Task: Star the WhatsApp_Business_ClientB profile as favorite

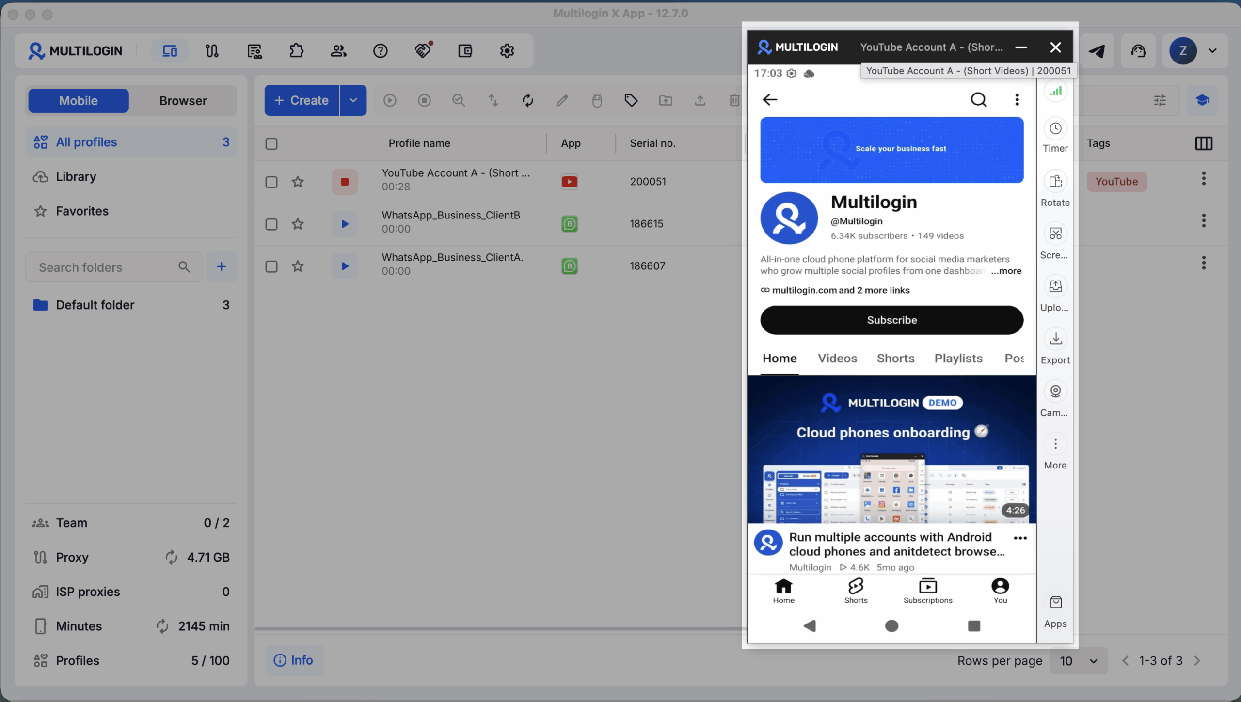Action: pos(298,224)
